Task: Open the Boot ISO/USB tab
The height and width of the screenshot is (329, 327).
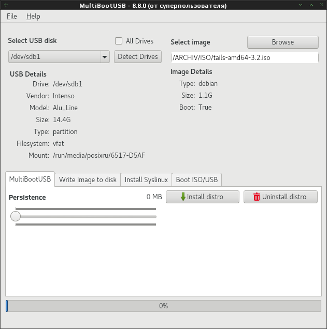Action: tap(197, 180)
